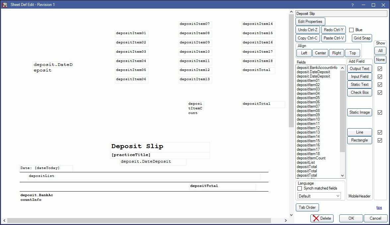Click the help question mark in title bar

tap(353, 5)
